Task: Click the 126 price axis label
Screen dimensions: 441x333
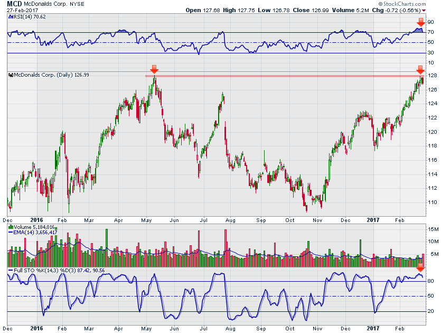Action: click(433, 90)
